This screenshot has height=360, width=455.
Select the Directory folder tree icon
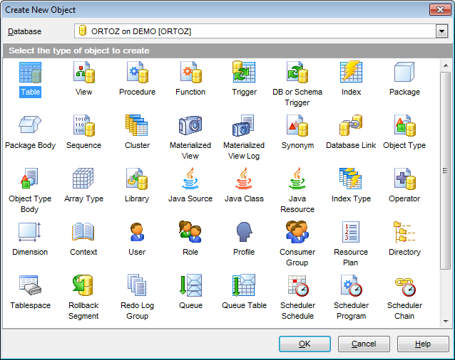[404, 232]
